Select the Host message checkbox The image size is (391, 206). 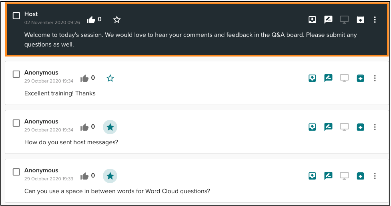coord(16,16)
